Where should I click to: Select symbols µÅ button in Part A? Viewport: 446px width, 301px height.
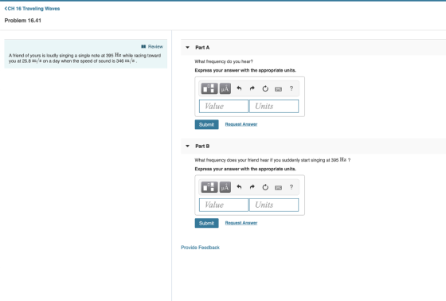pyautogui.click(x=225, y=88)
